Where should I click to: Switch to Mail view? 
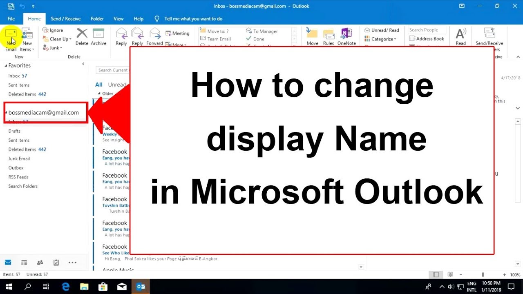(x=8, y=263)
